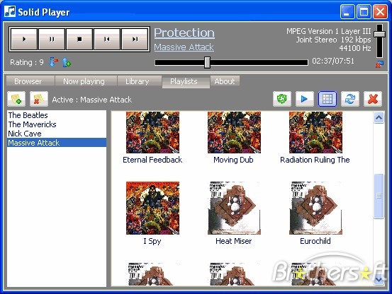The width and height of the screenshot is (392, 294).
Task: Open the Protection song title link
Action: pos(184,33)
